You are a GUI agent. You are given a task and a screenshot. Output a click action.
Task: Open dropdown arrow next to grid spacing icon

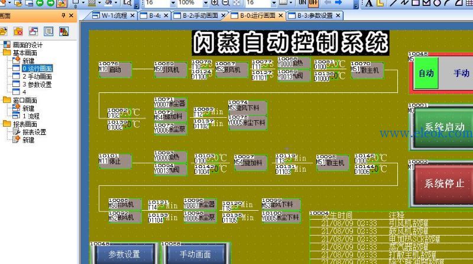point(290,3)
